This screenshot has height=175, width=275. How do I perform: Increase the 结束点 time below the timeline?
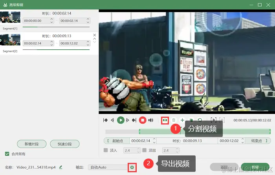(x=242, y=139)
